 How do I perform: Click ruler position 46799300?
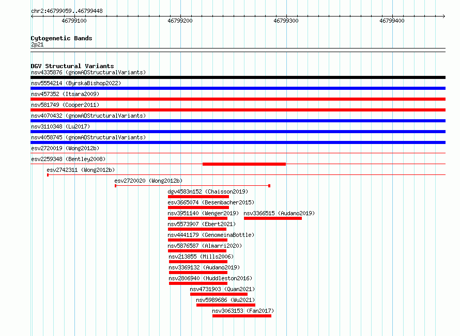[x=286, y=21]
